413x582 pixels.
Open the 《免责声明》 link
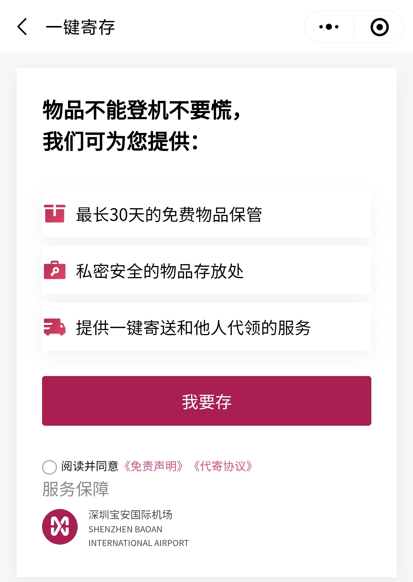pos(153,466)
